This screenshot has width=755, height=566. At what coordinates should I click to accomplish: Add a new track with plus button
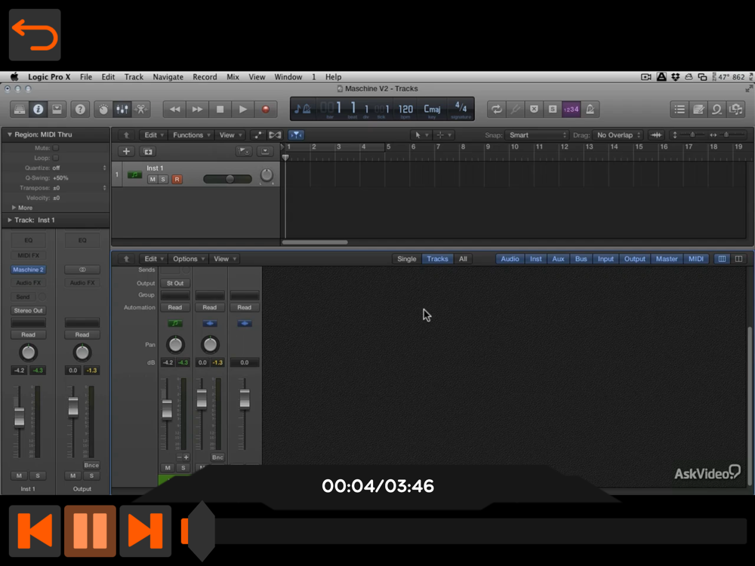tap(126, 151)
